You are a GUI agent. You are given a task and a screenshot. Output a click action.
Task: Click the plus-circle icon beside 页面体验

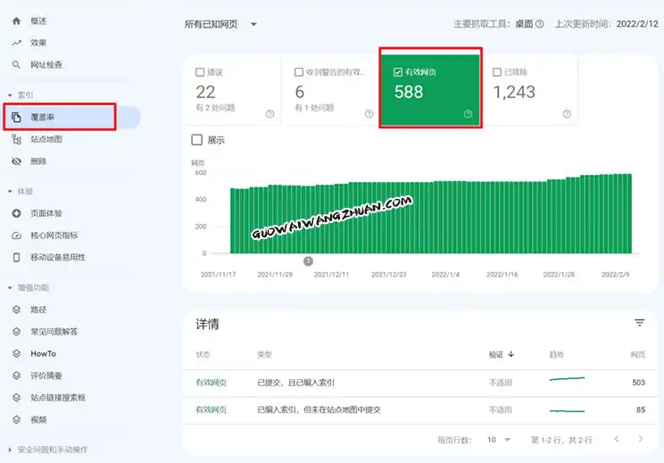(16, 213)
